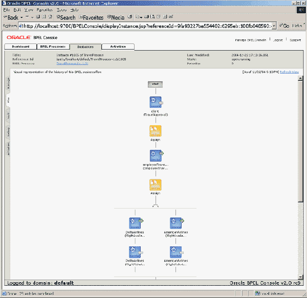This screenshot has width=307, height=298.
Task: Click the Go button beside address bar
Action: [x=284, y=26]
